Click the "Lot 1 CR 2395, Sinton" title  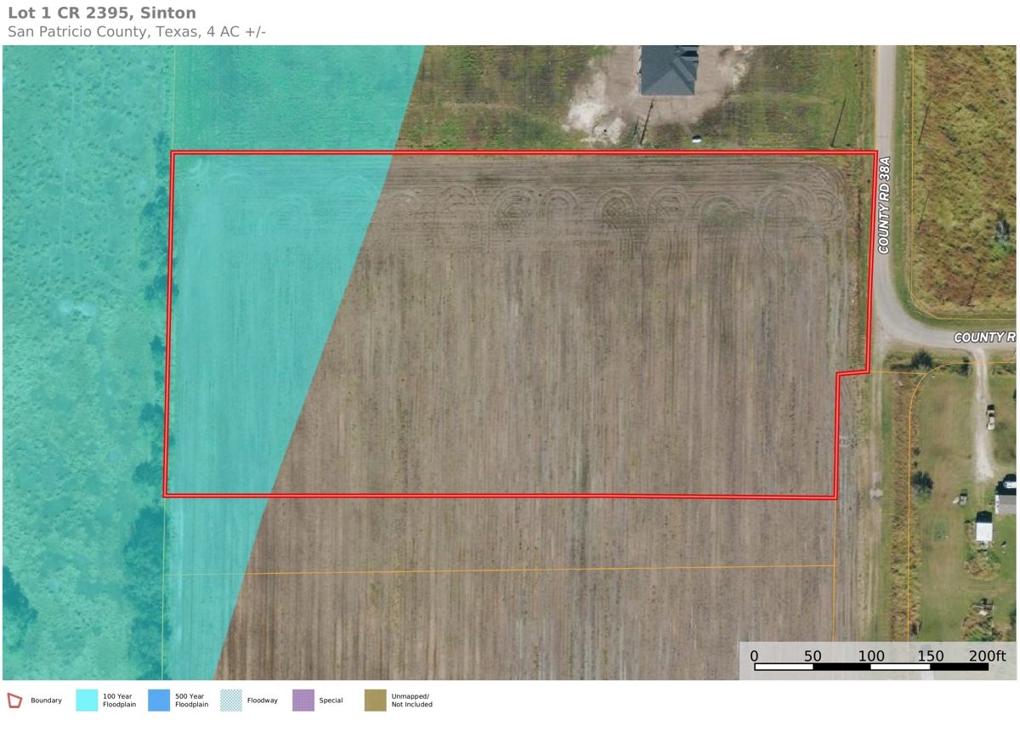click(102, 13)
